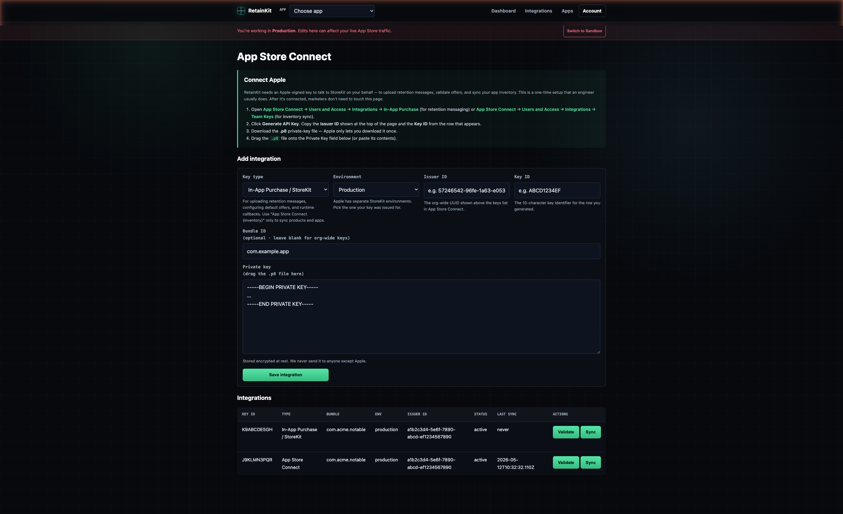Expand the Environment dropdown set to Production

point(376,190)
